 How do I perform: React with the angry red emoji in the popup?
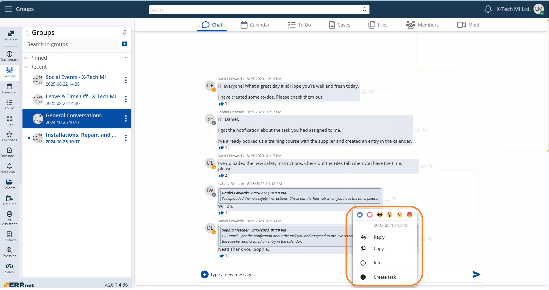click(x=410, y=215)
